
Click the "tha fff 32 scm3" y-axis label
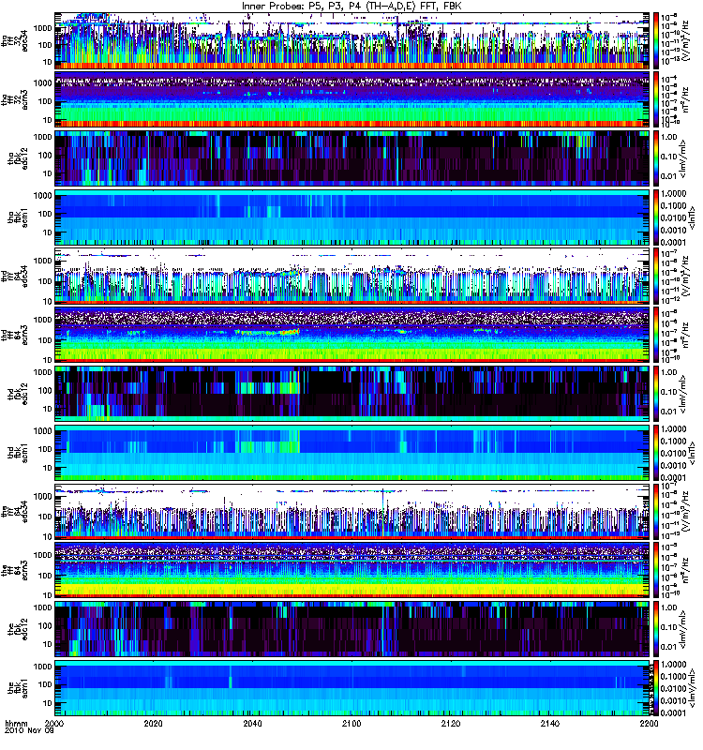(x=15, y=99)
